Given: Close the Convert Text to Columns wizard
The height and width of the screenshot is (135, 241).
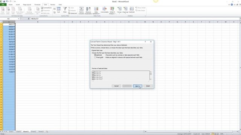Looking at the screenshot, I should [x=151, y=42].
